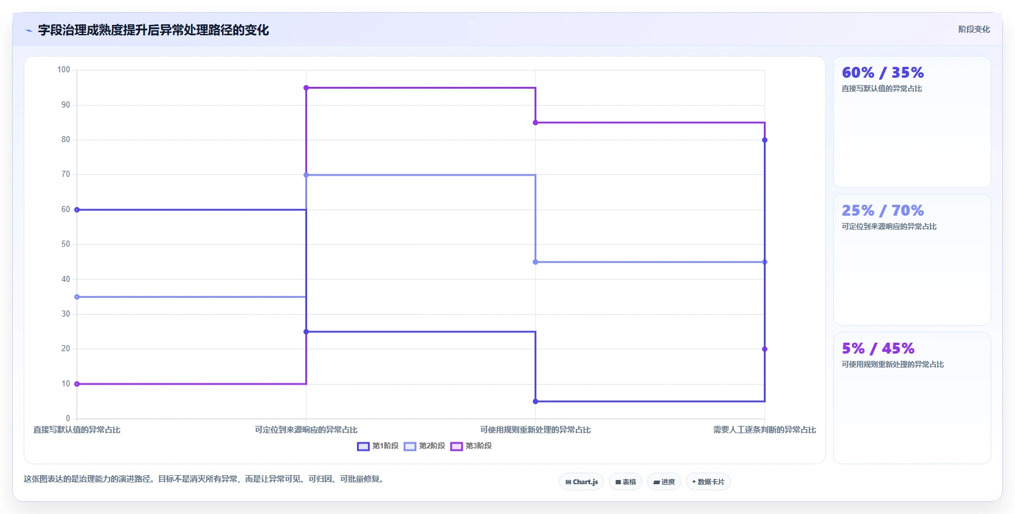Select the 60% / 35% stat card value
1015x514 pixels.
[882, 73]
